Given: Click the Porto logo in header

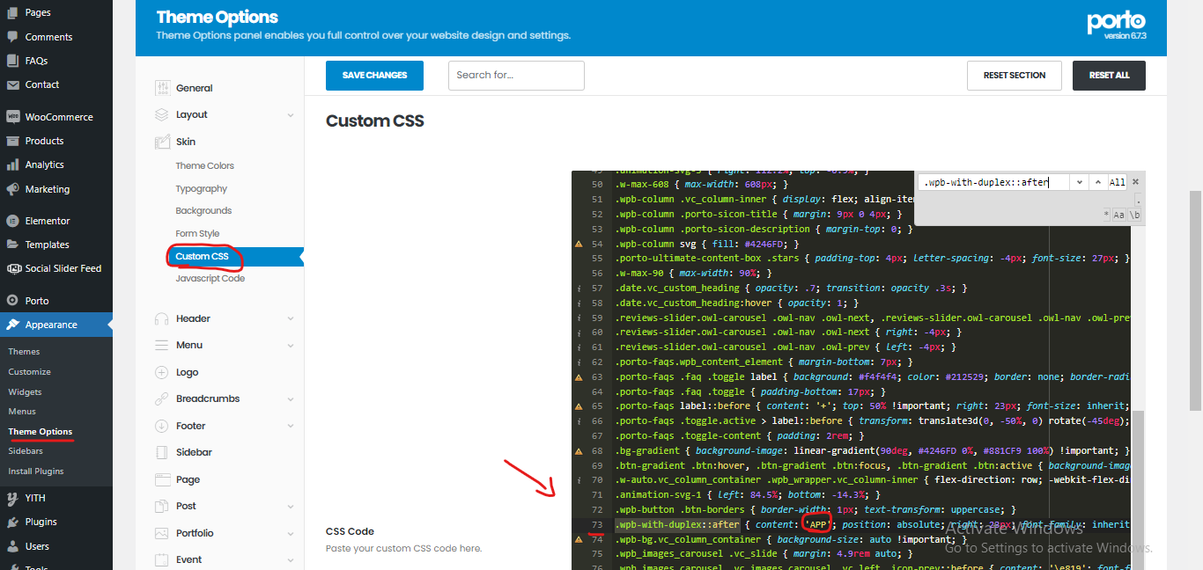Looking at the screenshot, I should point(1116,22).
